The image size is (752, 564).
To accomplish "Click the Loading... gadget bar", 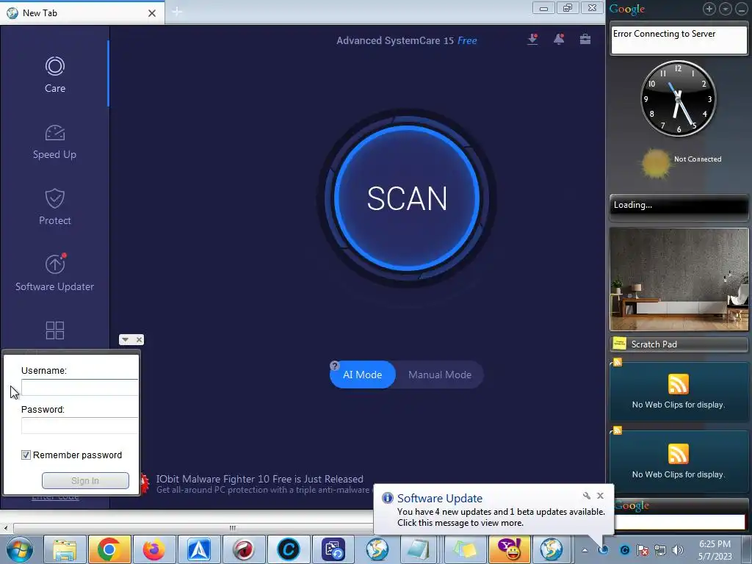I will coord(679,206).
